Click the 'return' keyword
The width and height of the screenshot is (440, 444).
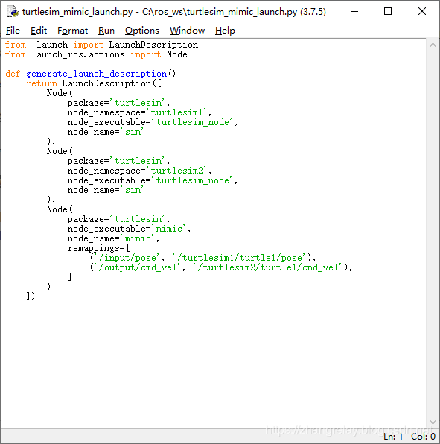pos(42,83)
